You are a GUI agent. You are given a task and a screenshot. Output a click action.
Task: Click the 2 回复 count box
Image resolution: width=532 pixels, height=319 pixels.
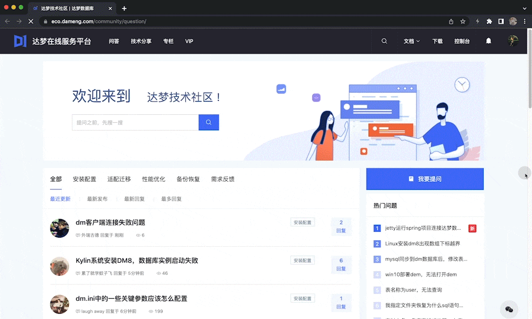[x=341, y=226]
